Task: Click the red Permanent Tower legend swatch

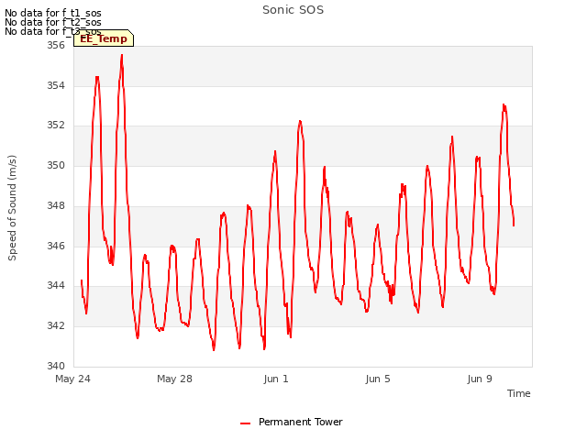Action: coord(245,423)
